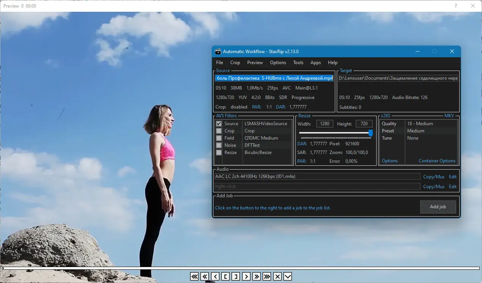The height and width of the screenshot is (283, 482).
Task: Click the Resize slider handle
Action: 371,133
